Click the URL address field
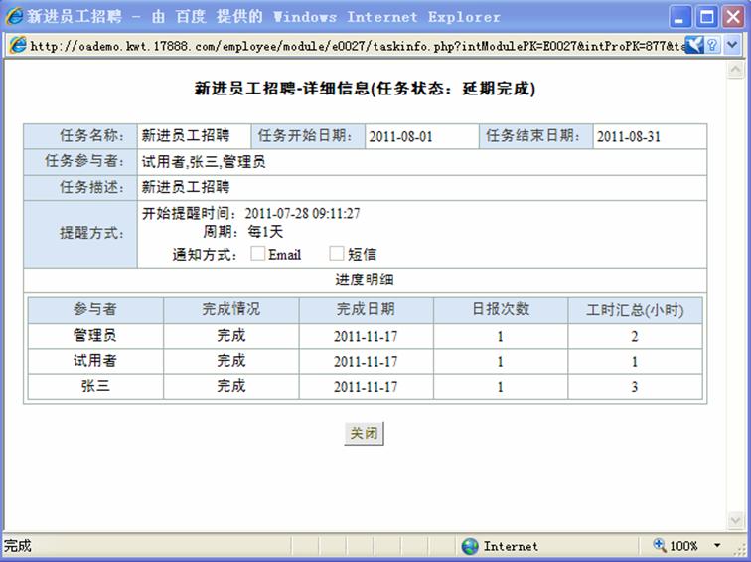Viewport: 751px width, 562px height. (x=348, y=46)
